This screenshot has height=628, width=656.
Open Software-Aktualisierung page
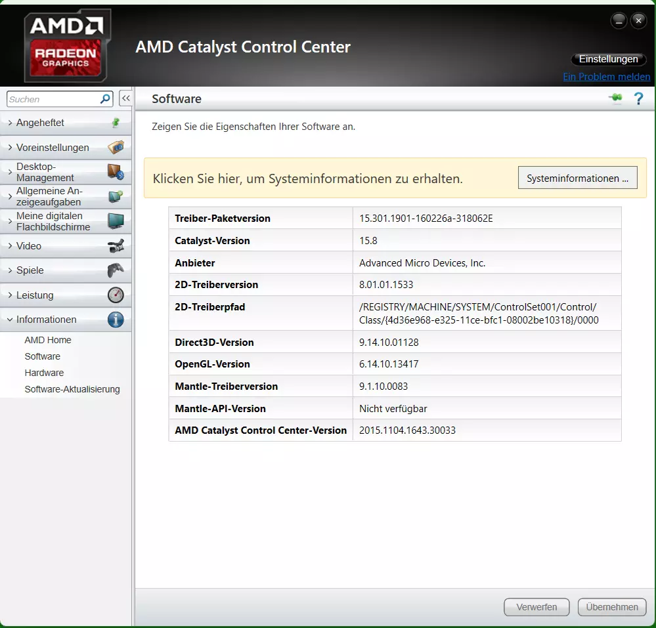72,389
